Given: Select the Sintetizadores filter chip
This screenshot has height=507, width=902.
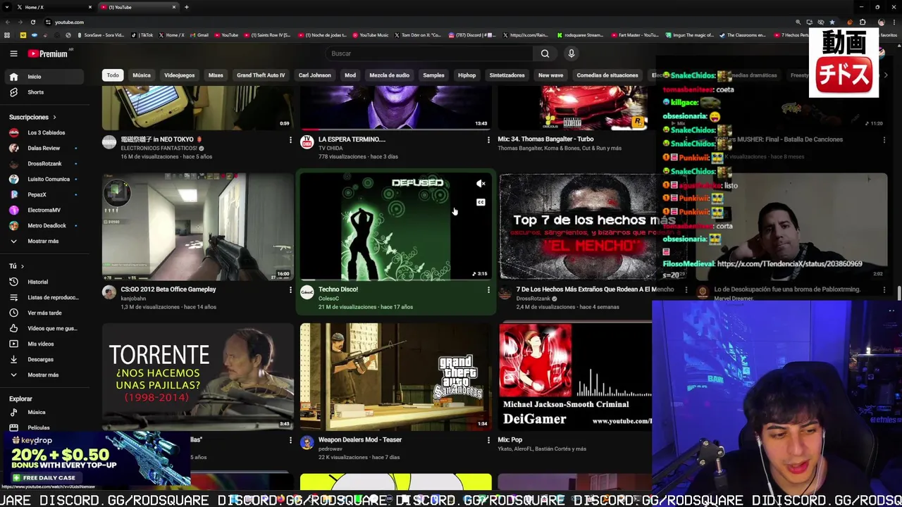Looking at the screenshot, I should (507, 75).
